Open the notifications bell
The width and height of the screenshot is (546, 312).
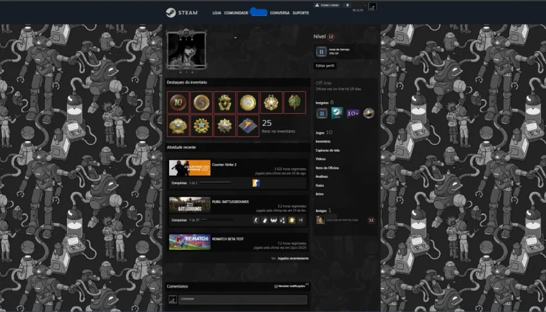(x=347, y=5)
